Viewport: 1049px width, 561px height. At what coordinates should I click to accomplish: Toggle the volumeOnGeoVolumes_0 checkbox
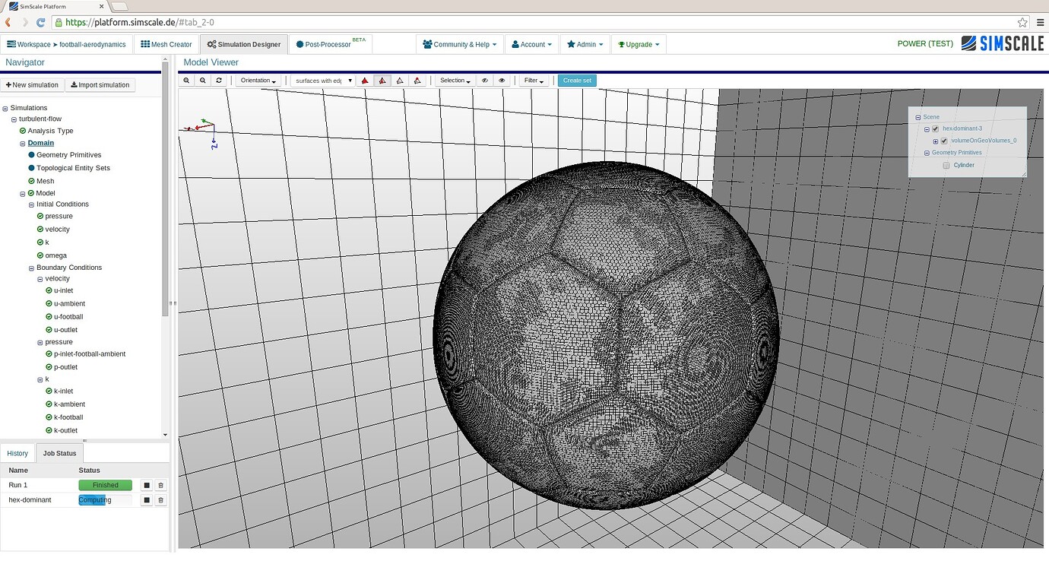(944, 141)
